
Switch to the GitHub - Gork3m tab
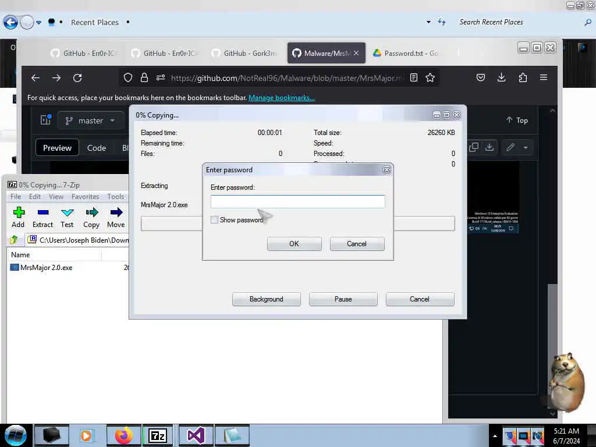[246, 53]
